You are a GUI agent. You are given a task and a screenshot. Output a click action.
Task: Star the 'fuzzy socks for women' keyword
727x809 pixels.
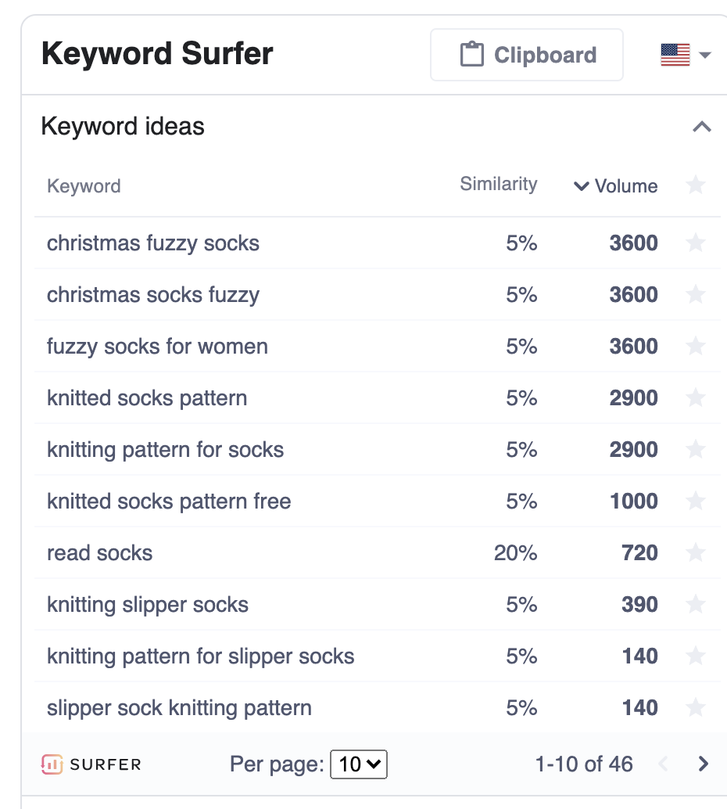tap(695, 347)
